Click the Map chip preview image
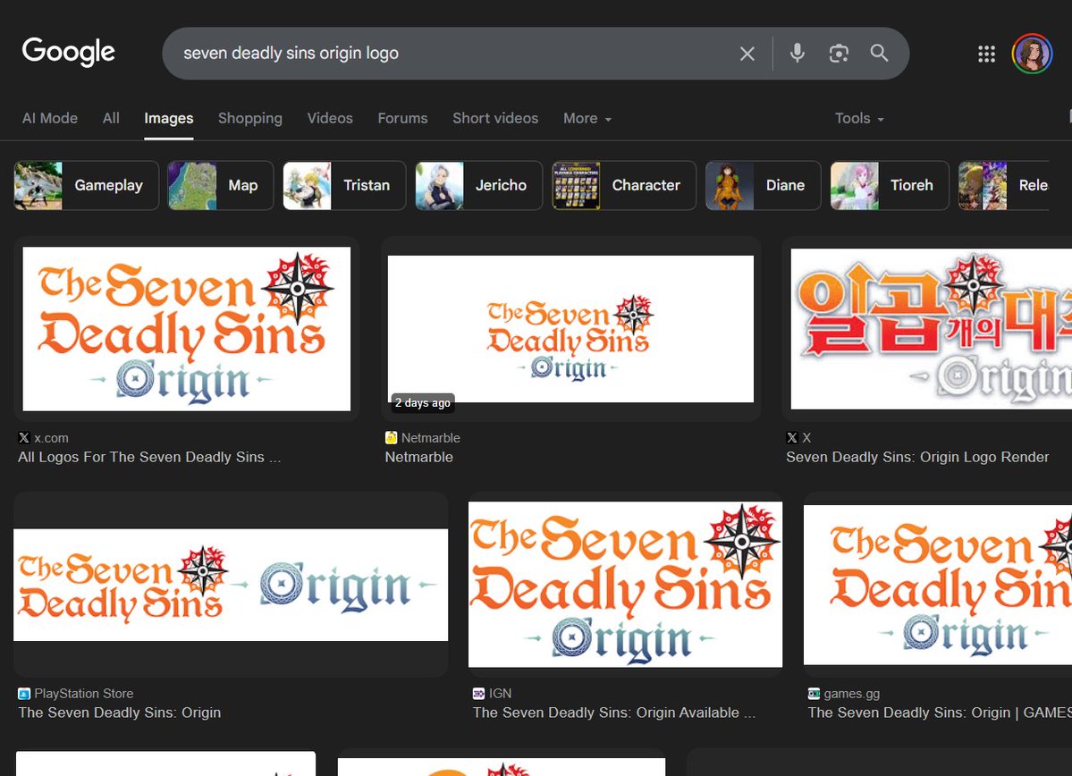The width and height of the screenshot is (1072, 776). click(x=192, y=185)
